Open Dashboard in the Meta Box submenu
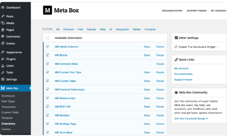This screenshot has height=137, width=227. [8, 96]
